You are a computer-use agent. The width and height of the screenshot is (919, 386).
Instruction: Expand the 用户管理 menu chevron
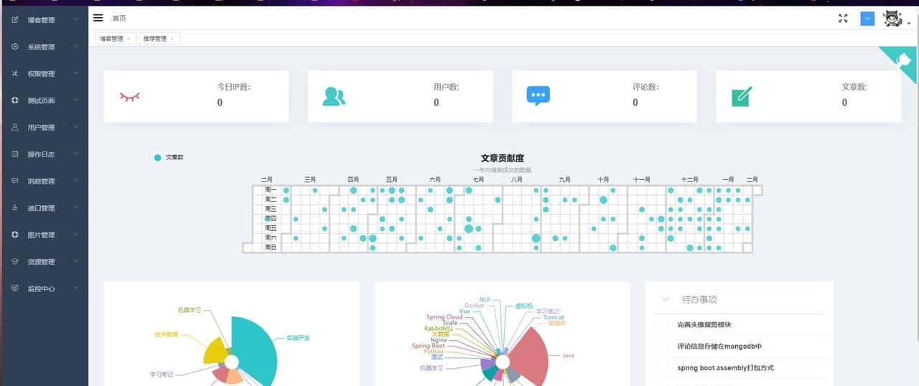click(75, 127)
